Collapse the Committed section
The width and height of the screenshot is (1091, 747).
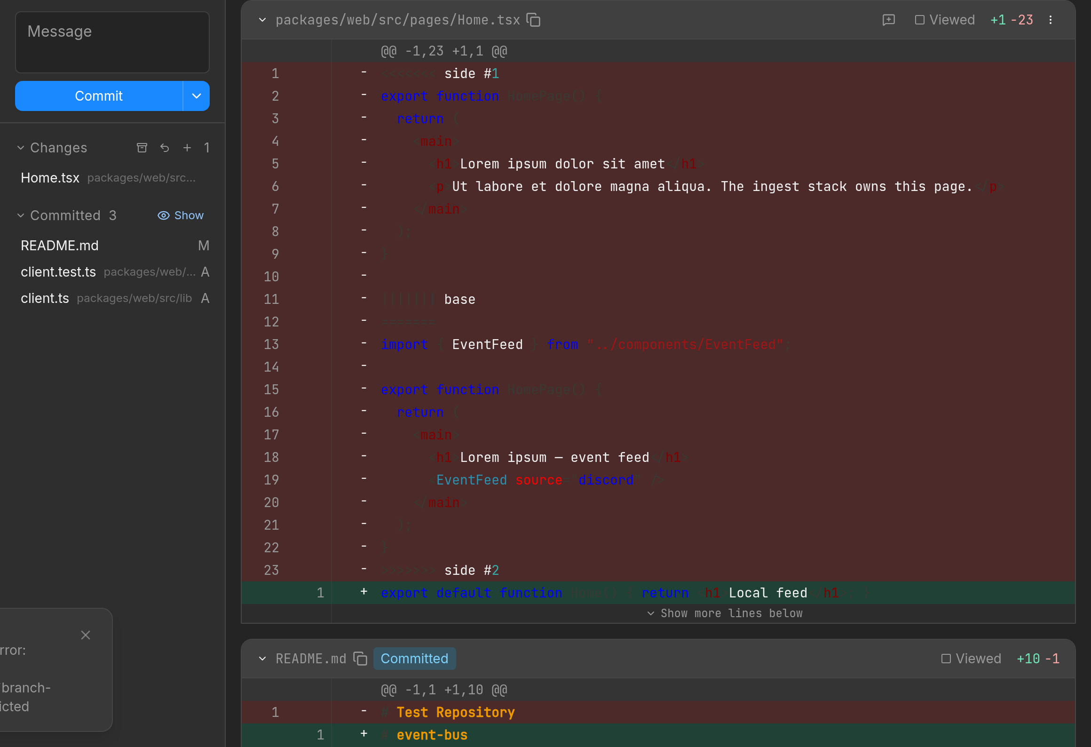click(21, 215)
